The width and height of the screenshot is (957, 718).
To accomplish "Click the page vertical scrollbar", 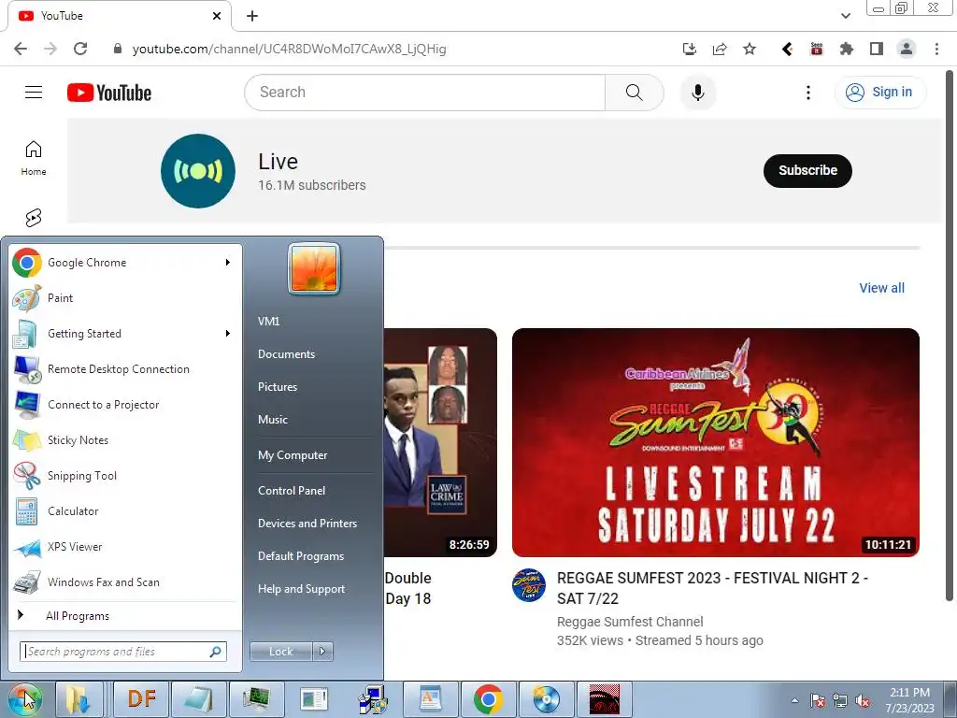I will click(x=950, y=336).
